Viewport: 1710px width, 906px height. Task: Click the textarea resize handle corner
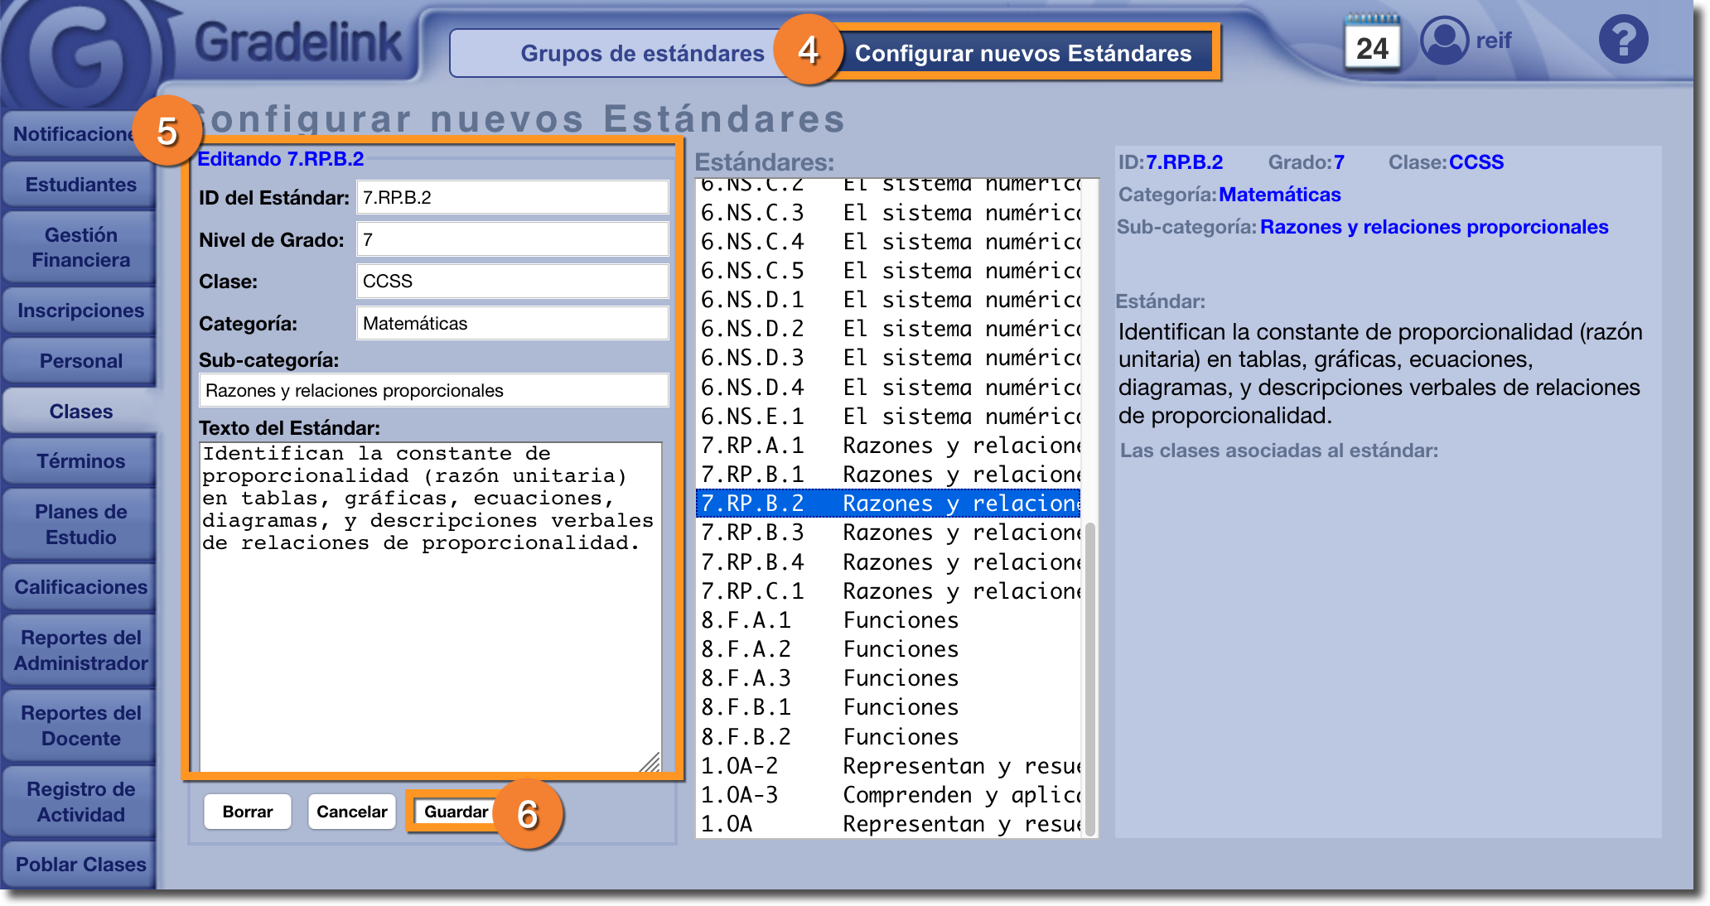pyautogui.click(x=651, y=762)
